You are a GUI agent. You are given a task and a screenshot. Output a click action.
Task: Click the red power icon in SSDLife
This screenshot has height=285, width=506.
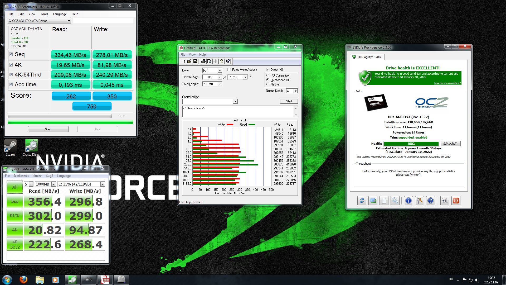pyautogui.click(x=456, y=201)
